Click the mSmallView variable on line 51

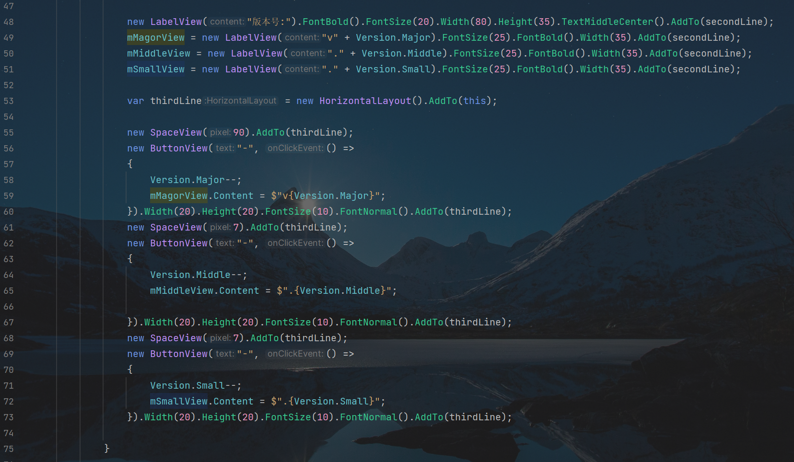[x=156, y=69]
